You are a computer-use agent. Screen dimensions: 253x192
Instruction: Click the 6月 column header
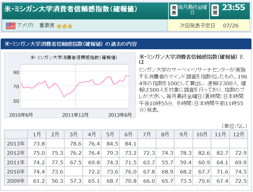pyautogui.click(x=129, y=134)
